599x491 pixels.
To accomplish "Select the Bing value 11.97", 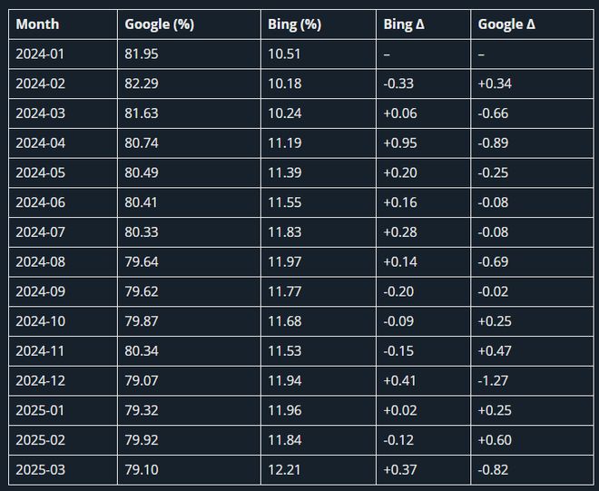I will point(319,262).
